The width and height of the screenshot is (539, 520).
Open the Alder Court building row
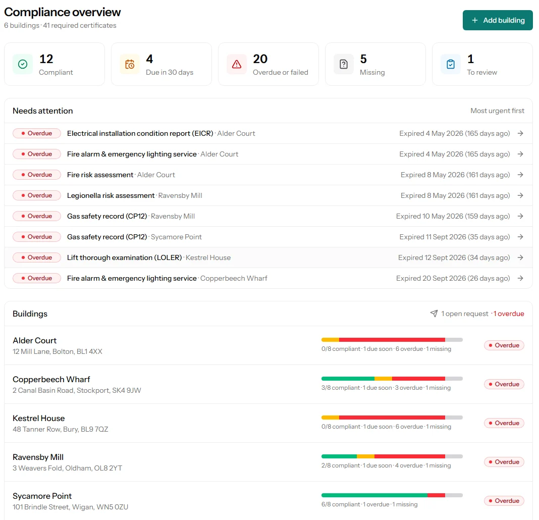268,345
